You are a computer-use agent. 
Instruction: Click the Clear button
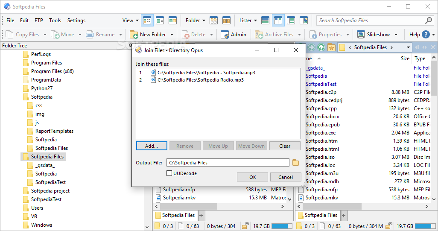(x=285, y=146)
